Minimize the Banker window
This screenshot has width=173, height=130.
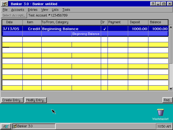pos(158,4)
